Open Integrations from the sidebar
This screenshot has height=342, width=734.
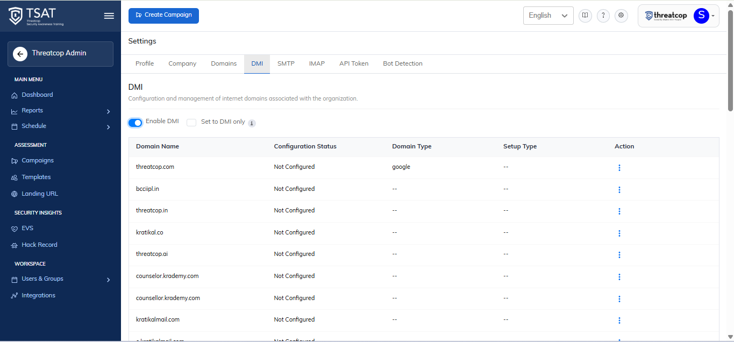(x=38, y=295)
